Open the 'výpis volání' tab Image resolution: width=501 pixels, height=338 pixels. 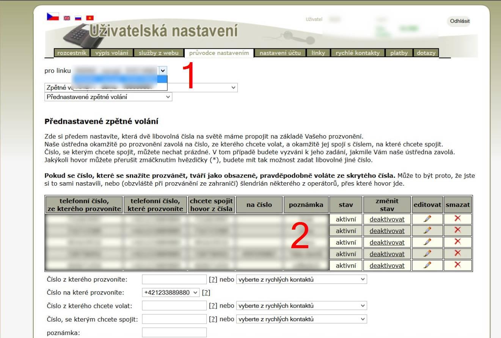[x=112, y=53]
